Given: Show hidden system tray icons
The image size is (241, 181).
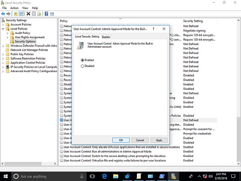Looking at the screenshot, I should pyautogui.click(x=199, y=176).
